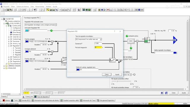Open the Ventana menu
Image resolution: width=190 pixels, height=107 pixels.
tap(48, 7)
